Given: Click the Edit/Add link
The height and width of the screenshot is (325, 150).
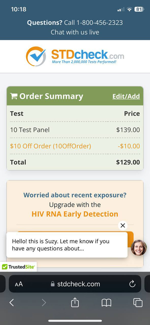Looking at the screenshot, I should [126, 96].
